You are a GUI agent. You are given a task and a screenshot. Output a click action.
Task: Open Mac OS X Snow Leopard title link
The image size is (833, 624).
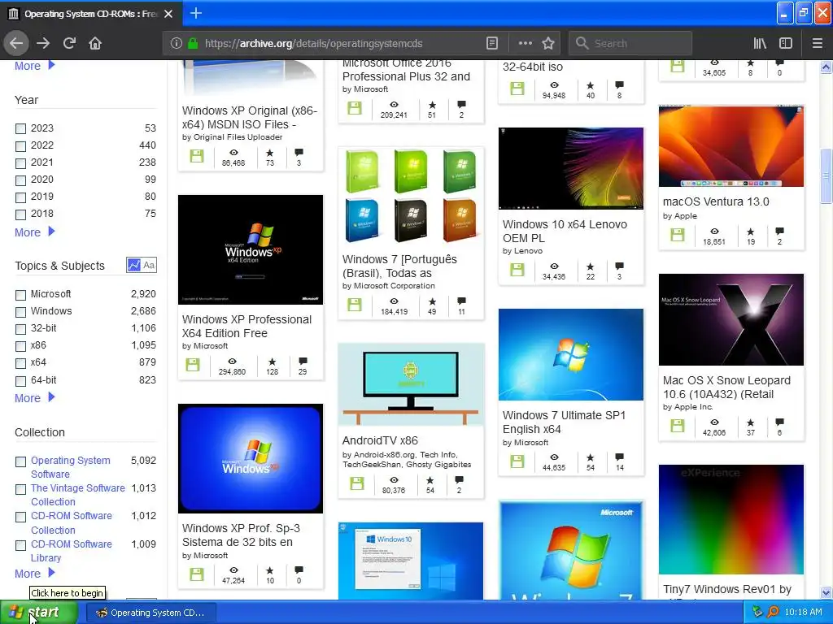[x=726, y=388]
